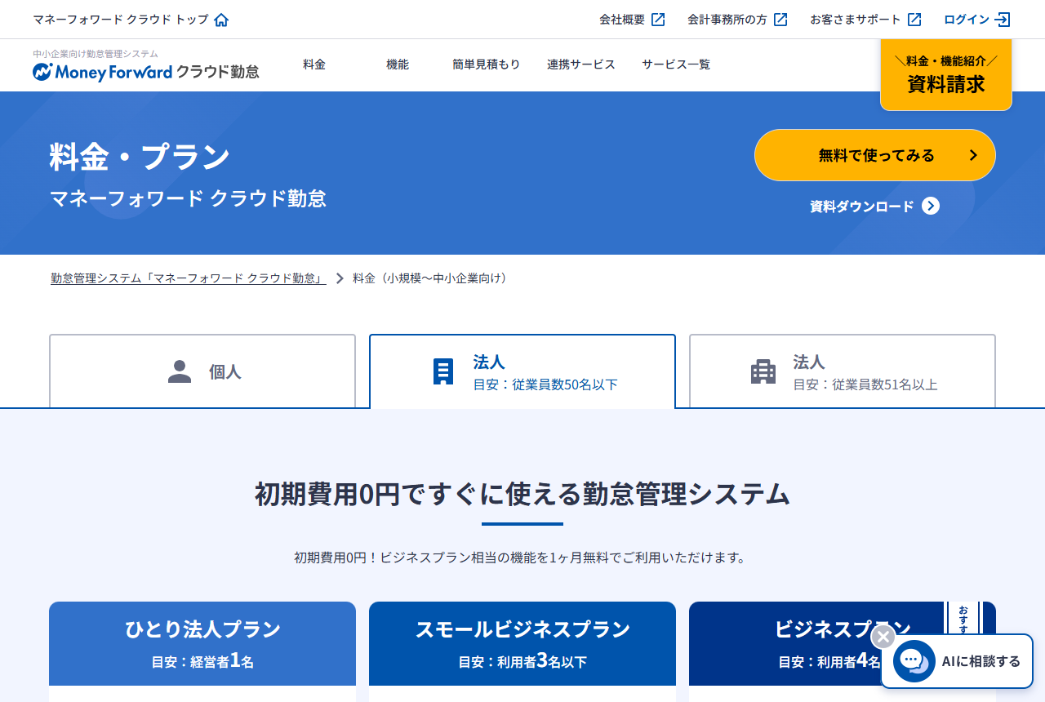Go to マネーフォワード クラウド トップ link
The width and height of the screenshot is (1045, 702).
click(x=131, y=20)
